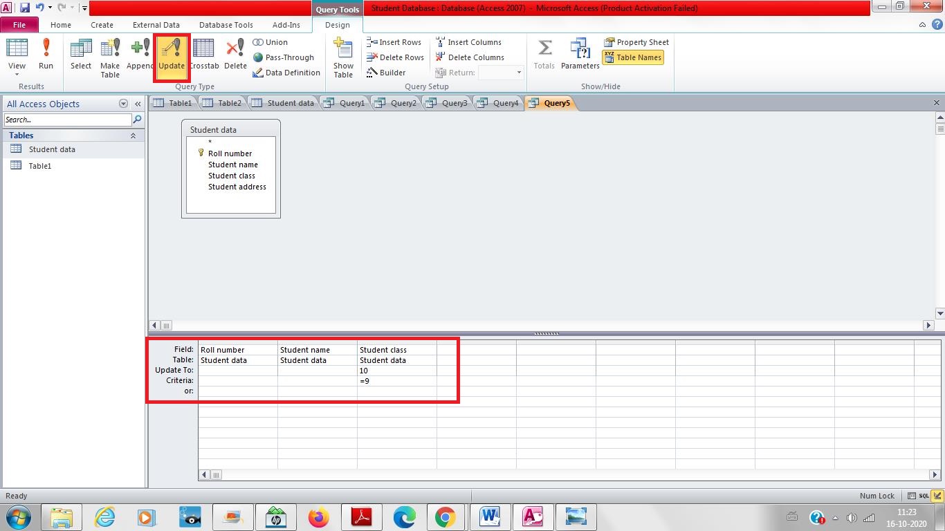
Task: Open the Return value combo box
Action: [x=519, y=73]
